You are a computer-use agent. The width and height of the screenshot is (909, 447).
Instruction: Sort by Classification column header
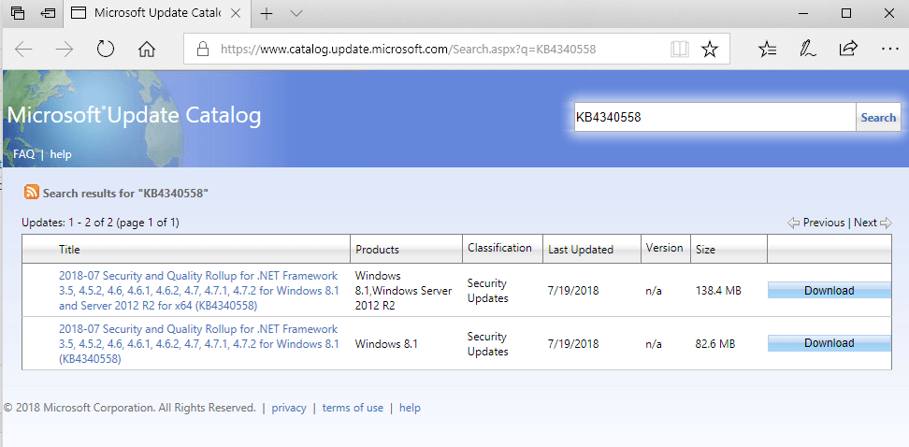click(499, 248)
